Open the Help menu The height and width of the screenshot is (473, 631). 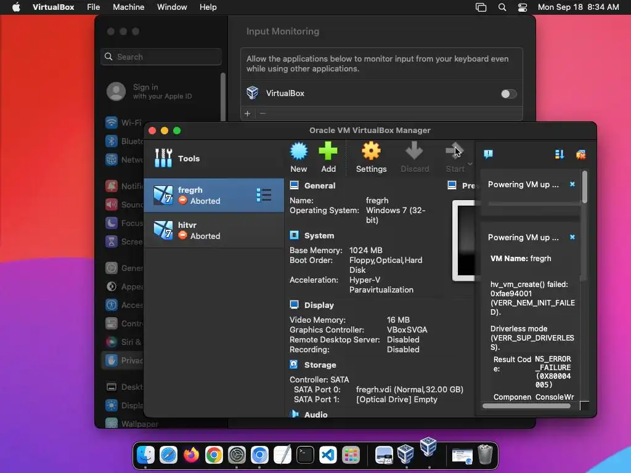coord(208,7)
